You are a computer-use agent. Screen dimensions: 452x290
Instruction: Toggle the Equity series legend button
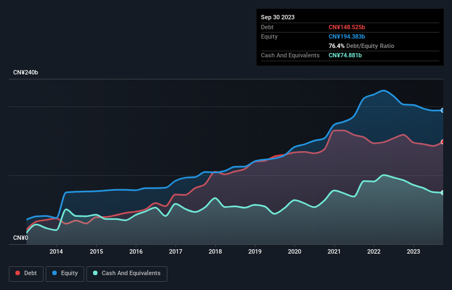tap(65, 273)
